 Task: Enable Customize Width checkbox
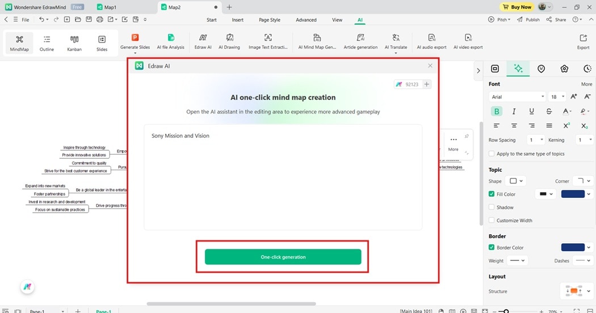(492, 221)
